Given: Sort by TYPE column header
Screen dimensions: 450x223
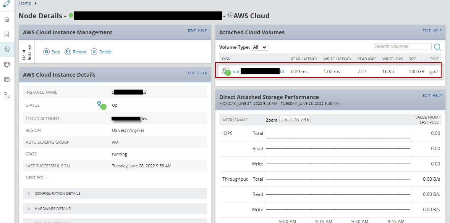Looking at the screenshot, I should [x=434, y=59].
